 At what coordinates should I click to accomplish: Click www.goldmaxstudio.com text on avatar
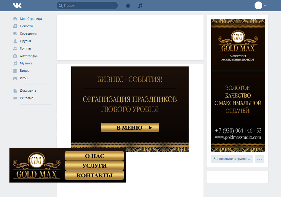(x=238, y=137)
